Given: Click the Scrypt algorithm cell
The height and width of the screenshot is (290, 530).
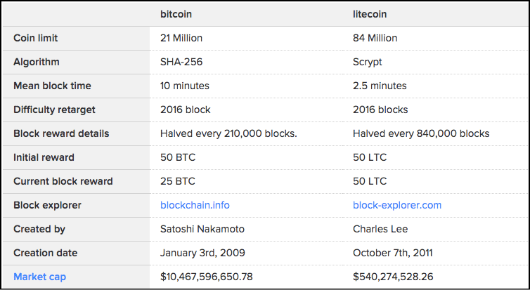Looking at the screenshot, I should (367, 62).
